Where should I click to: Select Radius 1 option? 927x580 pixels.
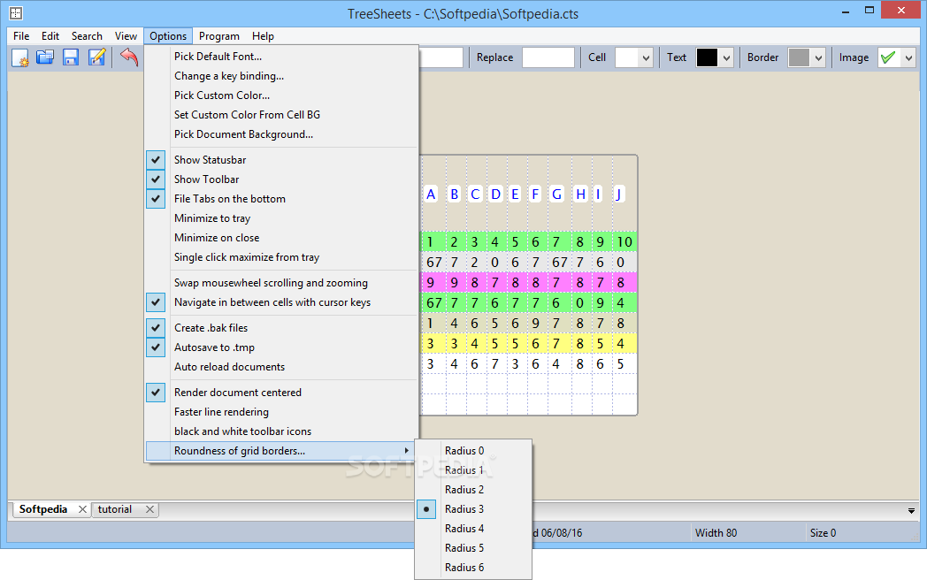[473, 470]
